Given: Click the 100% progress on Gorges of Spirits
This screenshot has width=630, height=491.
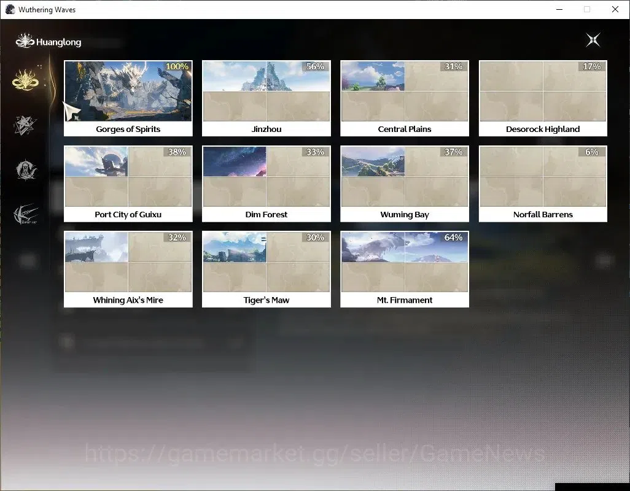Looking at the screenshot, I should [177, 67].
